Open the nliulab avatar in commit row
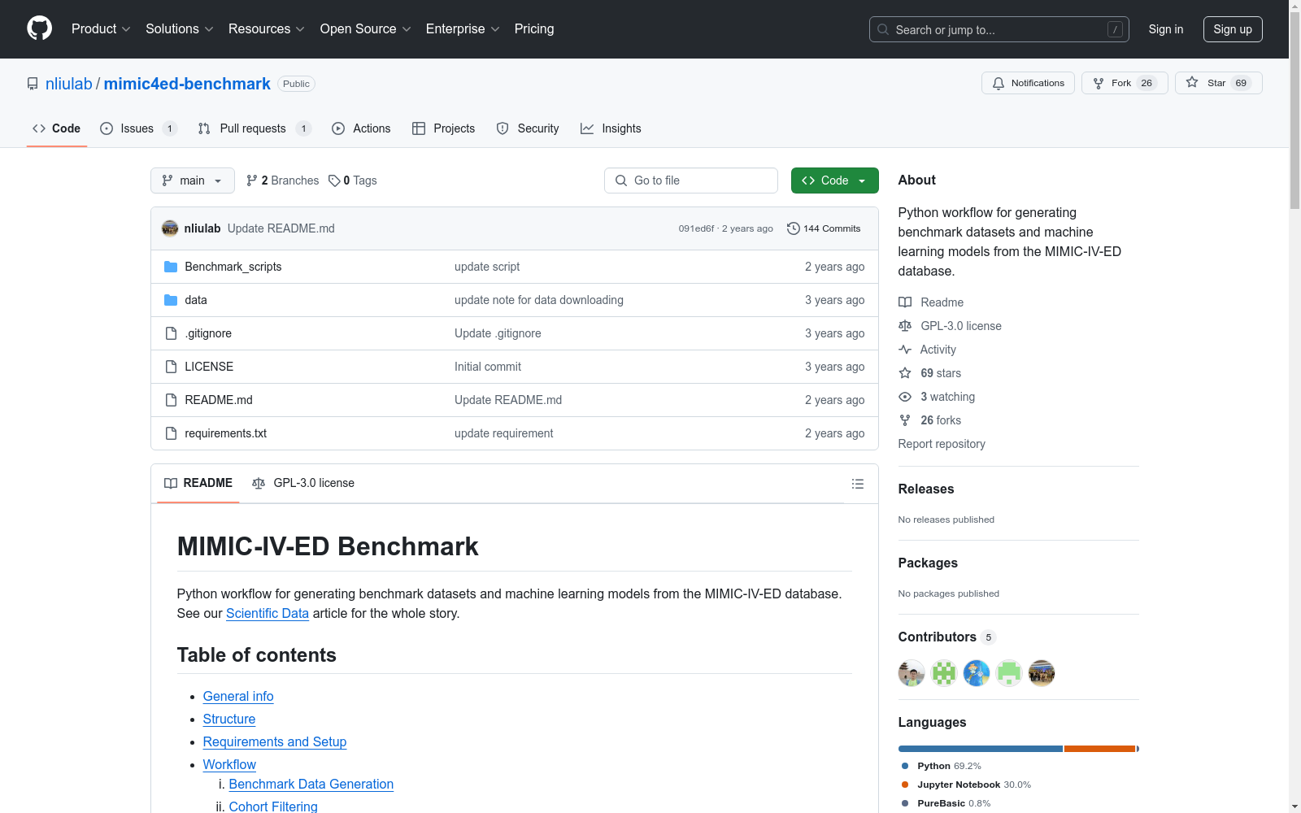The height and width of the screenshot is (813, 1301). 170,228
